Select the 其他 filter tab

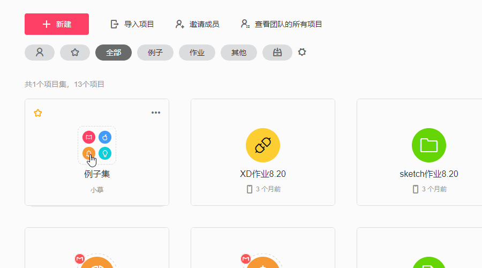coord(239,53)
